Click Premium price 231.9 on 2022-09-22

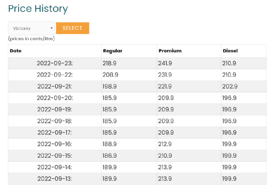pyautogui.click(x=165, y=75)
